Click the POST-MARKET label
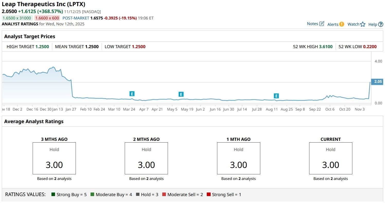Image resolution: width=385 pixels, height=203 pixels. click(x=76, y=18)
